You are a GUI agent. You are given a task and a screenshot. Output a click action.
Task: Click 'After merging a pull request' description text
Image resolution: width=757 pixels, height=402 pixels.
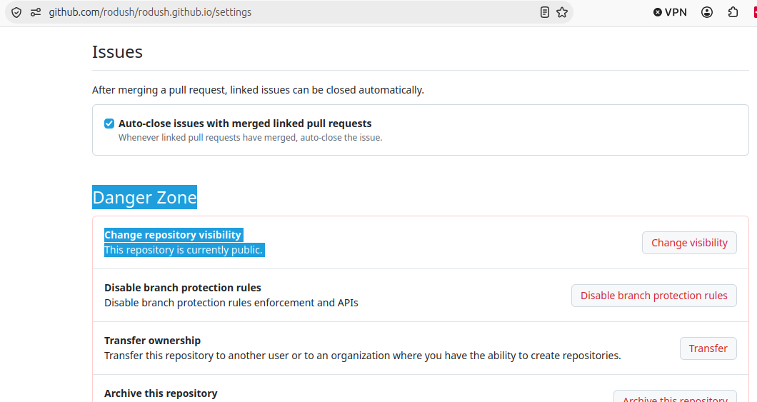(x=258, y=90)
